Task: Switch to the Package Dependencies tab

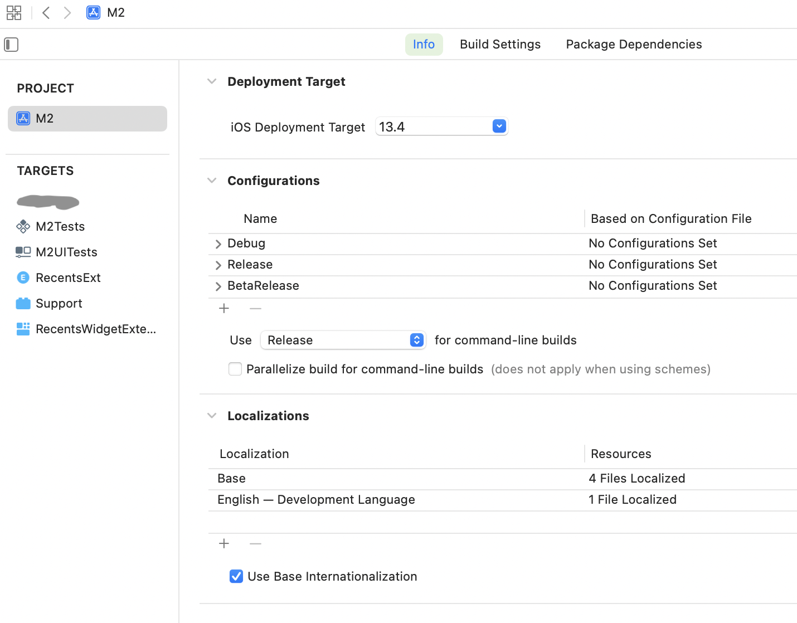Action: pos(634,45)
